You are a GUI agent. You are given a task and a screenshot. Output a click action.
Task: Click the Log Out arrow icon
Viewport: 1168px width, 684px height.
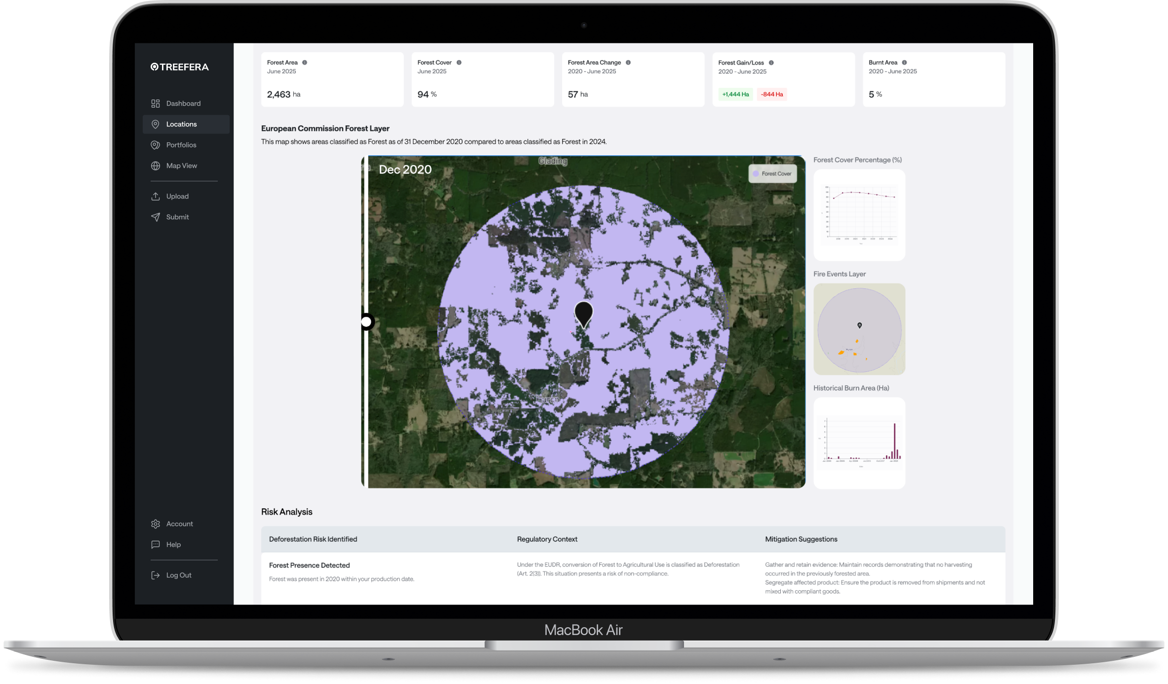[x=156, y=575]
